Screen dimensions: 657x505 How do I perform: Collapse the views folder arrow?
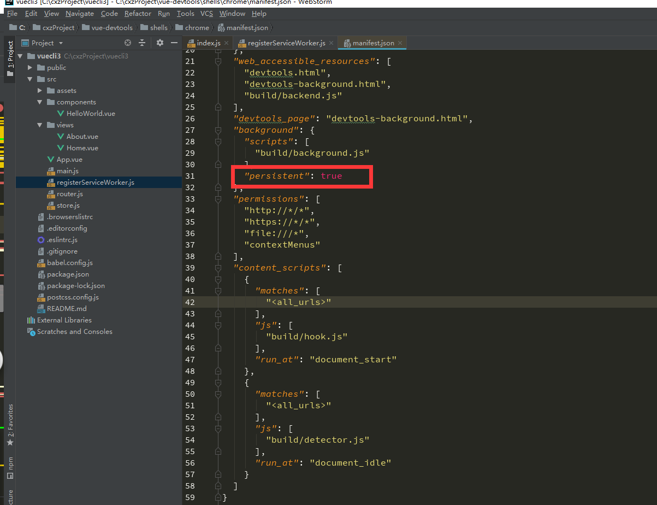40,125
